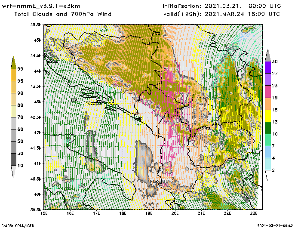Click cloud legend swatch between 90 and 95
Screen dimensions: 301x228
pyautogui.click(x=14, y=87)
